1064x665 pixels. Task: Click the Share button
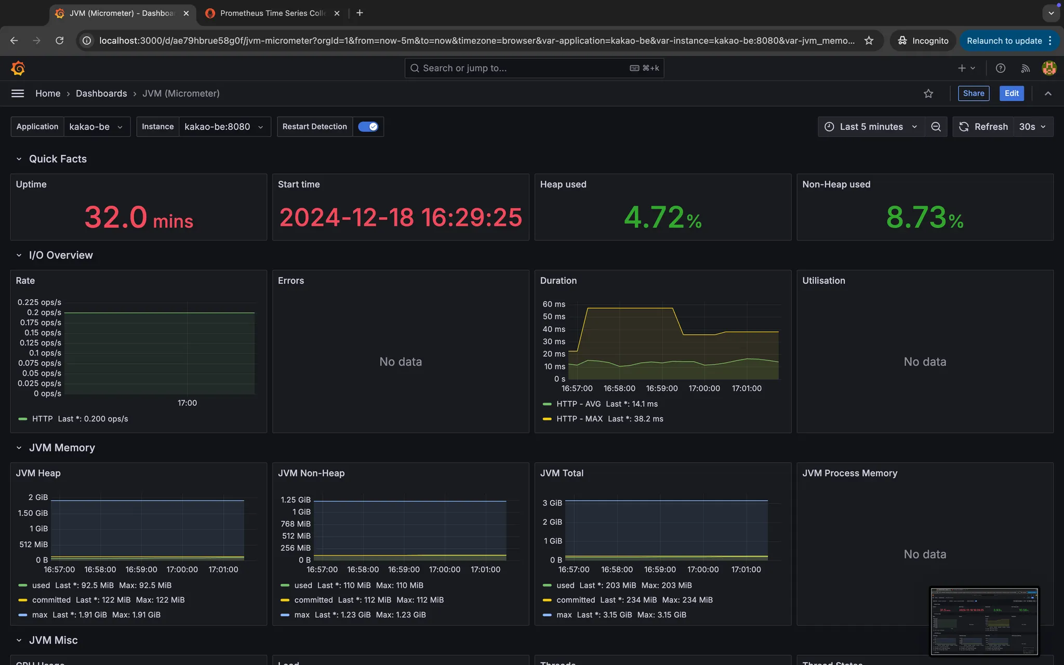point(973,94)
